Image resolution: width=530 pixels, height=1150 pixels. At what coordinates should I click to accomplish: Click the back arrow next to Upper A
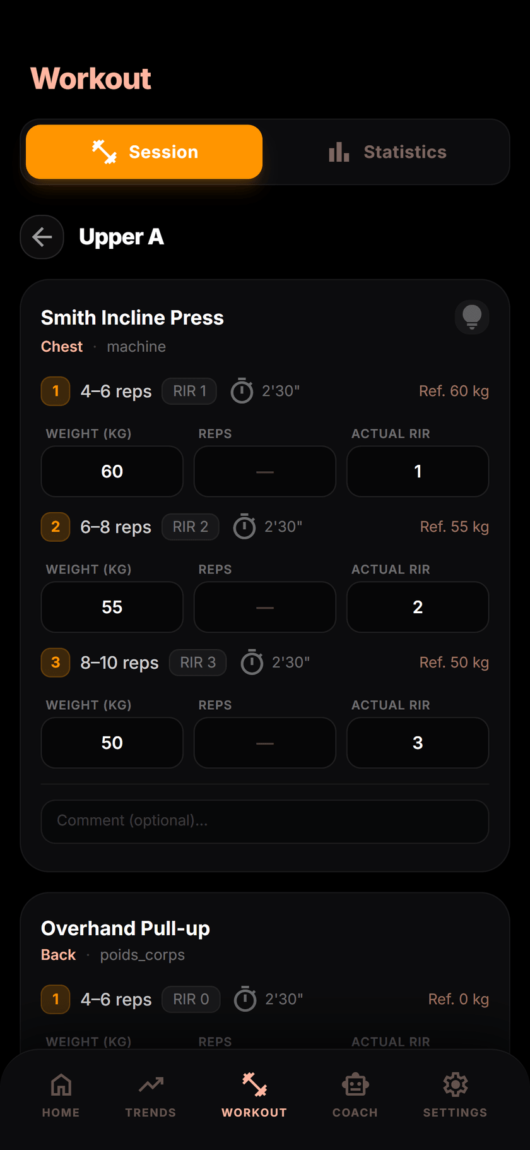point(42,237)
